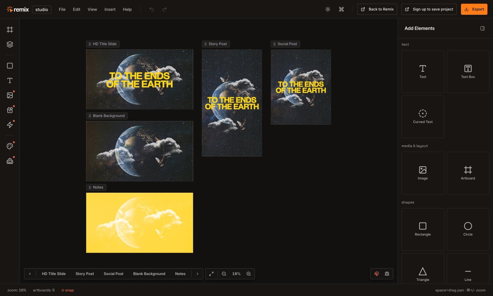Open the color palette icon in sidebar
Screen dimensions: 493x296
tap(10, 146)
